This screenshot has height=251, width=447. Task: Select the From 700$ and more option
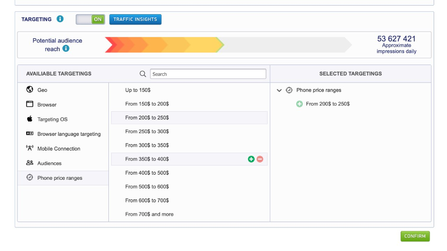(149, 214)
